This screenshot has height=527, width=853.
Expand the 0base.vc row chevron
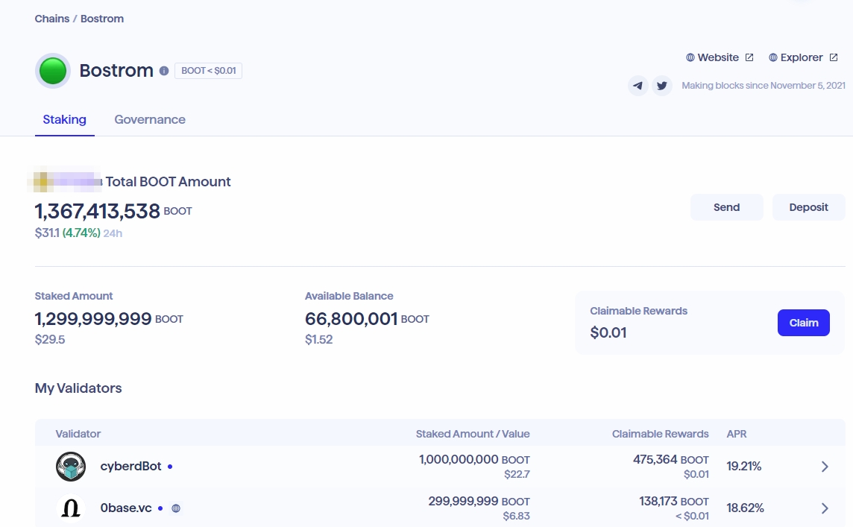pos(825,508)
